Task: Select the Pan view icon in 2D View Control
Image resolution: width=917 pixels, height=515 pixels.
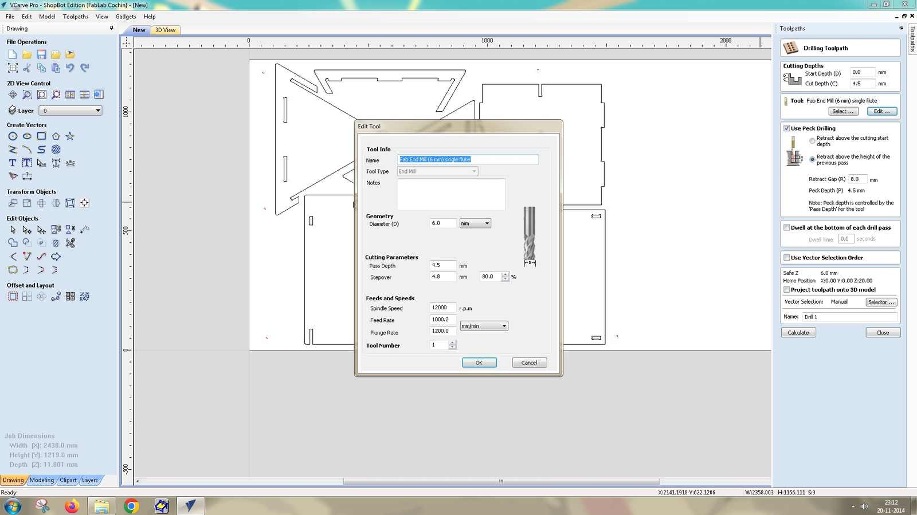Action: 13,95
